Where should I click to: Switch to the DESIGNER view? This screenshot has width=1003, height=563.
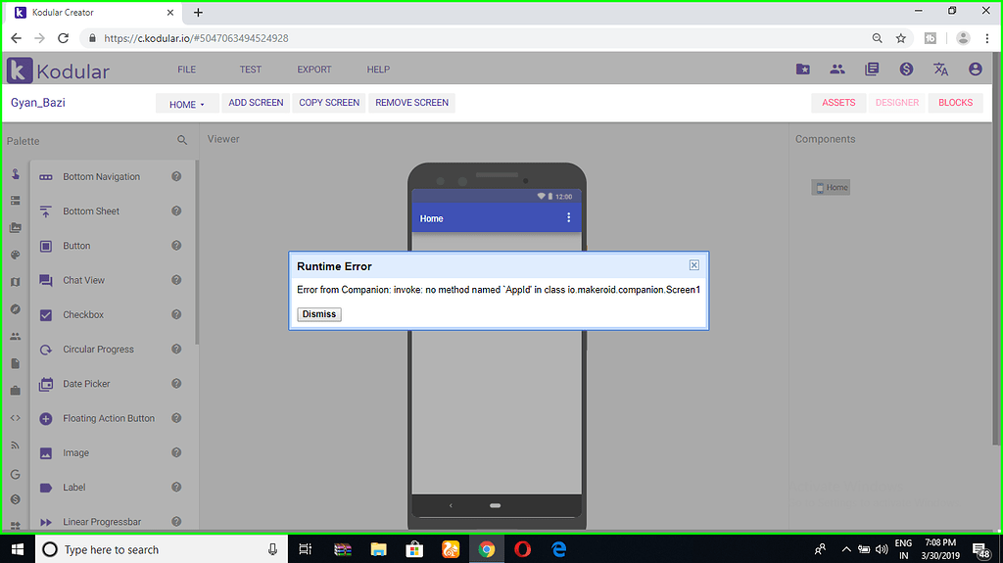(897, 103)
